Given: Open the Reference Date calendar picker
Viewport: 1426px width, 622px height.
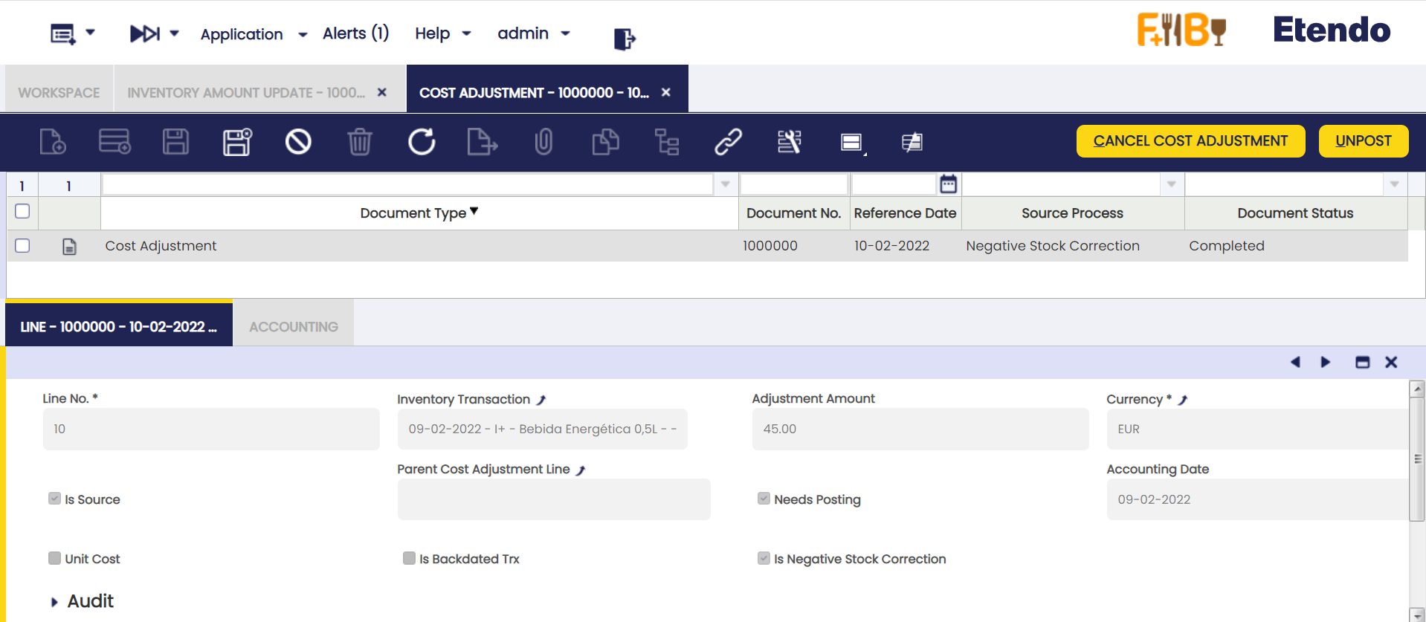Looking at the screenshot, I should (948, 184).
